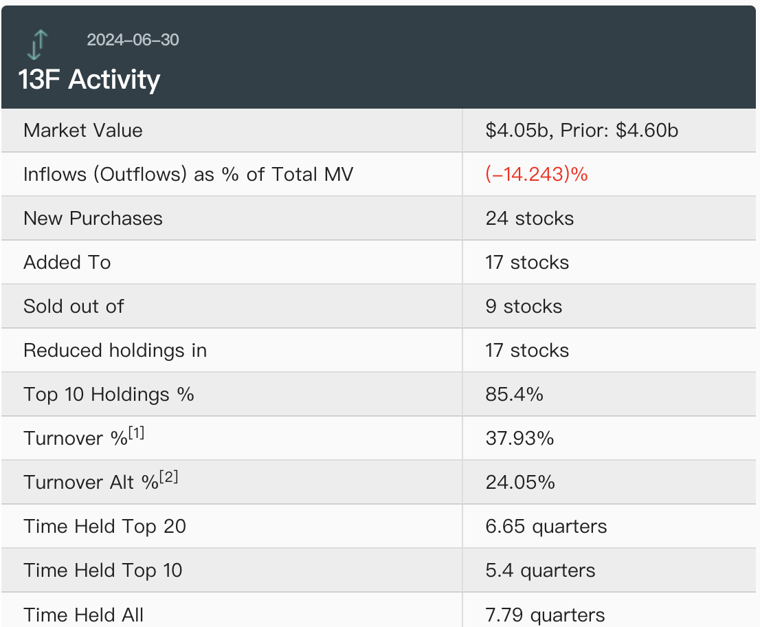Select the 24 stocks value
Screen dimensions: 760x627
coord(529,219)
